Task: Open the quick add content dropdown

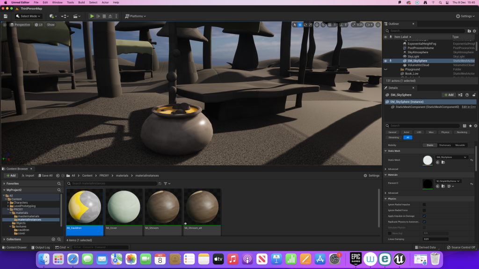Action: pos(53,16)
